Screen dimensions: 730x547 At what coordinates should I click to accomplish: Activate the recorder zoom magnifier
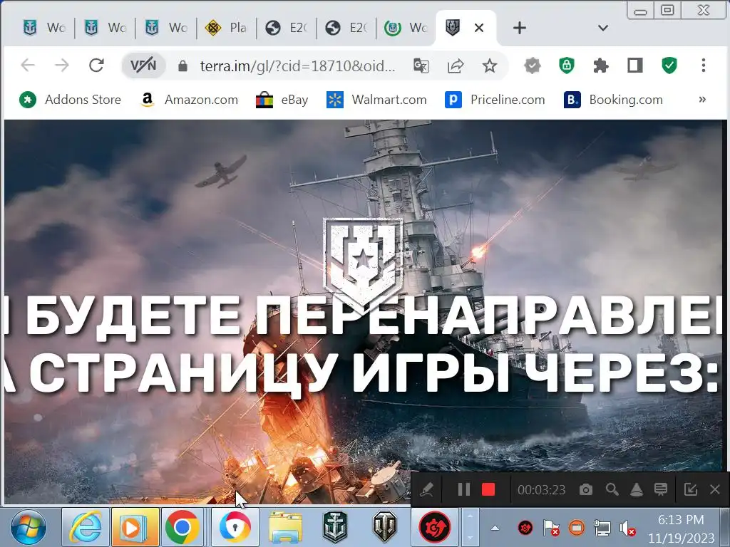pos(612,489)
